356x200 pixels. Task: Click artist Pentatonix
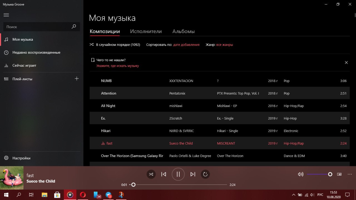pyautogui.click(x=177, y=93)
